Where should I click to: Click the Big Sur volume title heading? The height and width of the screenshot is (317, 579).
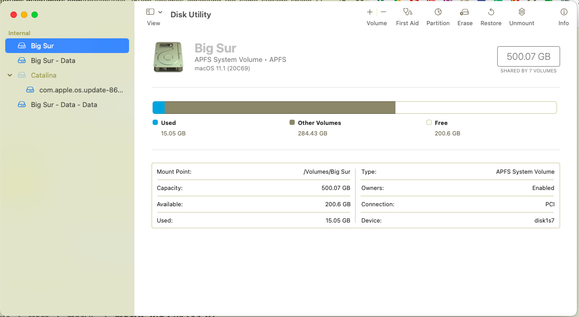(x=215, y=48)
